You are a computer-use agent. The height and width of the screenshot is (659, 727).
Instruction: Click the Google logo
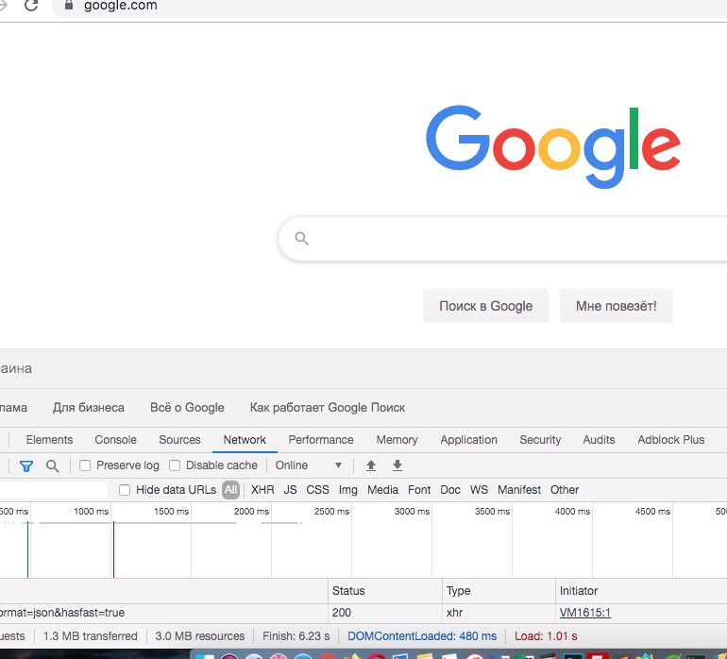(552, 146)
